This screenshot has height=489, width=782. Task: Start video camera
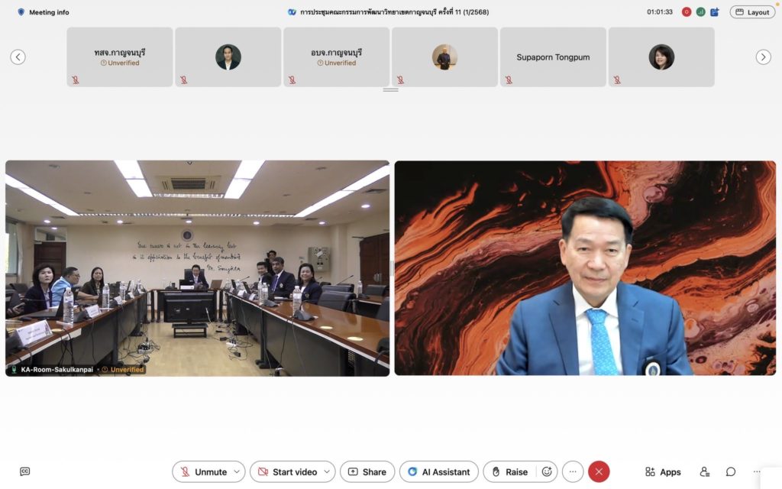[x=286, y=471]
